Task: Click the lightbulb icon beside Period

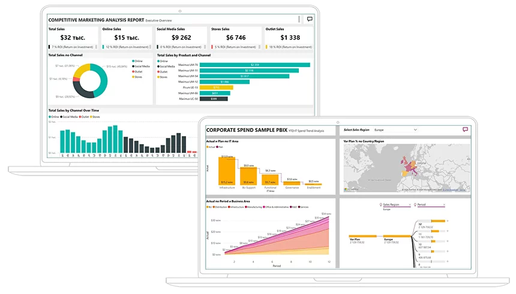Action: point(416,204)
